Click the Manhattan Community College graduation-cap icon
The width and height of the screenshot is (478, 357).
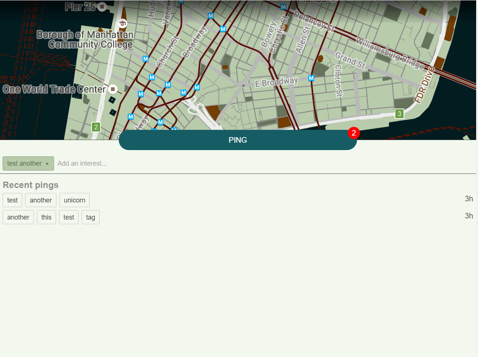pyautogui.click(x=122, y=24)
